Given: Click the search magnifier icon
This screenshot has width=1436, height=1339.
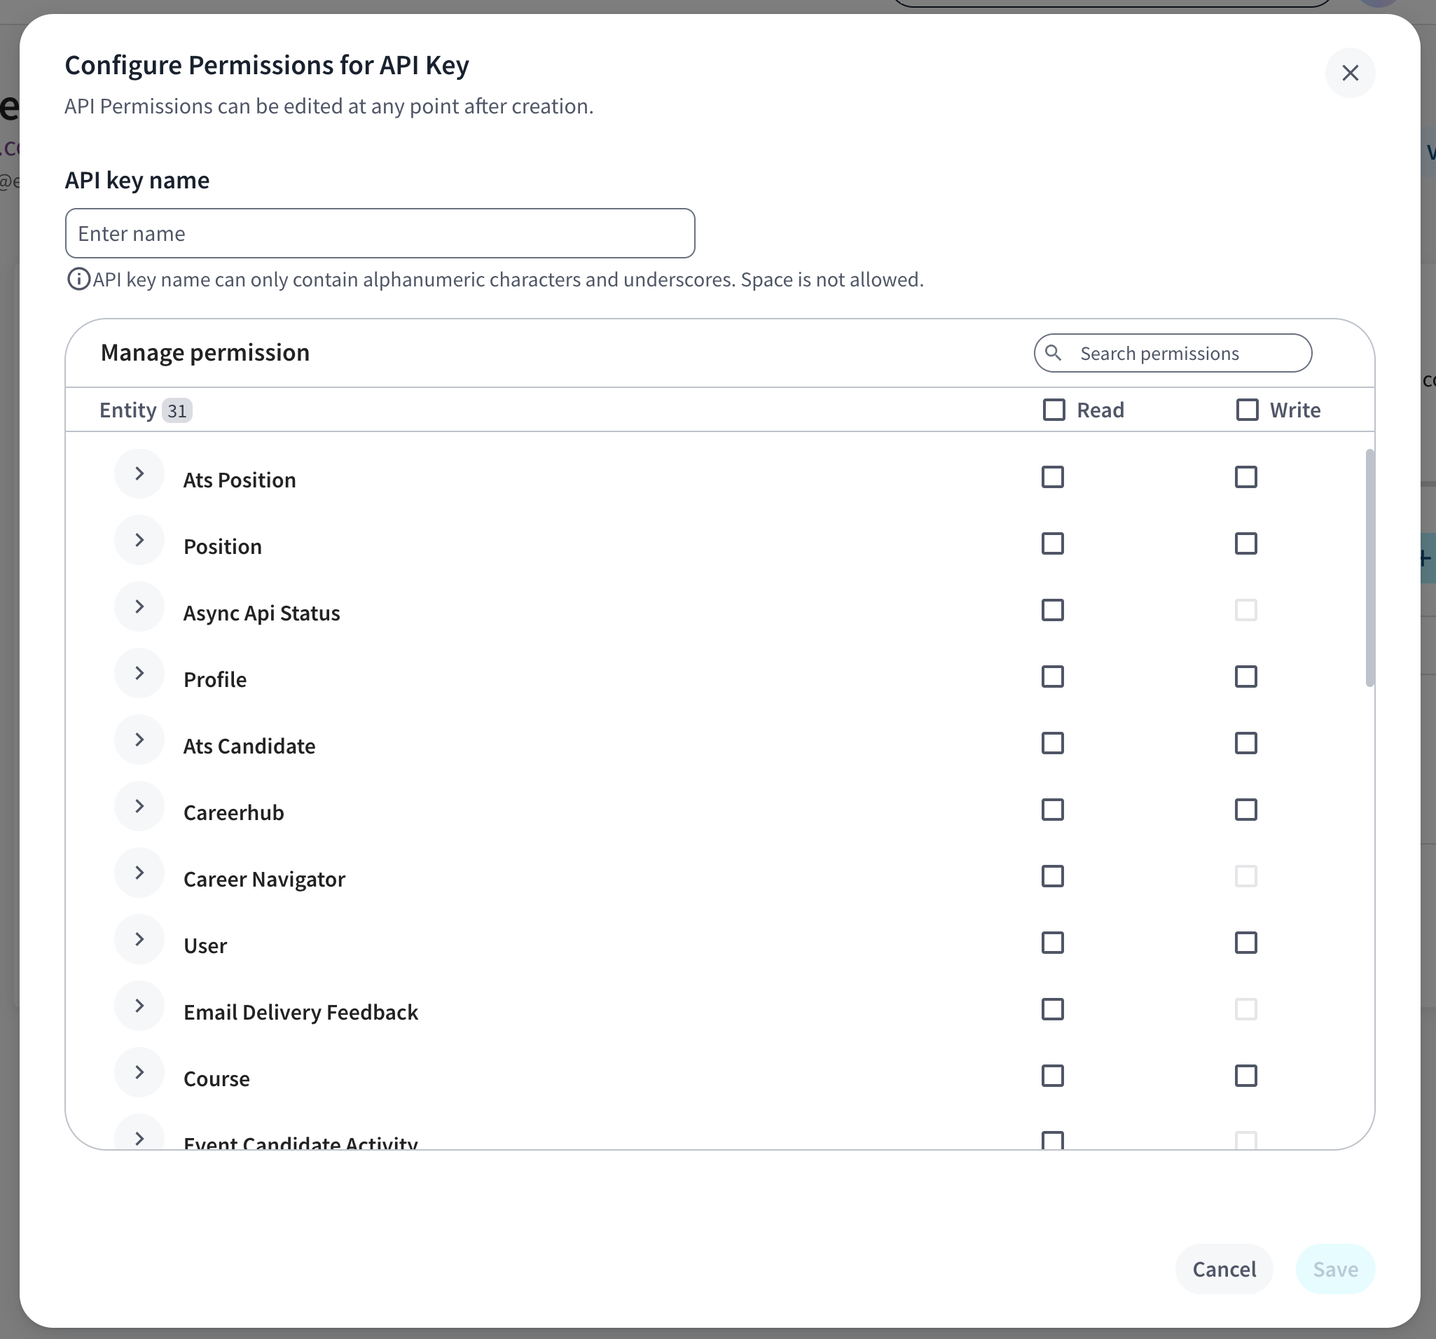Looking at the screenshot, I should click(1053, 352).
